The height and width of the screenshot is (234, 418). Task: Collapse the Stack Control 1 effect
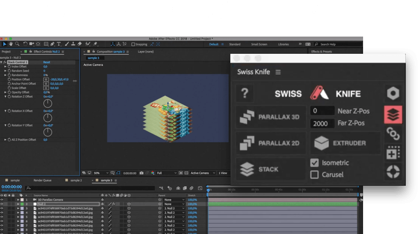(x=2, y=62)
